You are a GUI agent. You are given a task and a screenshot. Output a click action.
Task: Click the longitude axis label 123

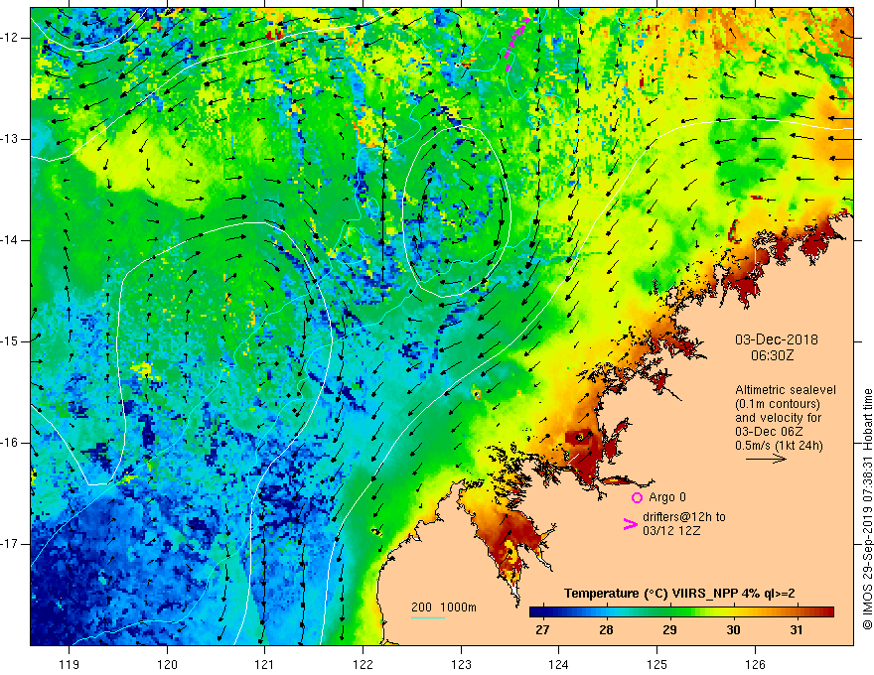[x=461, y=664]
